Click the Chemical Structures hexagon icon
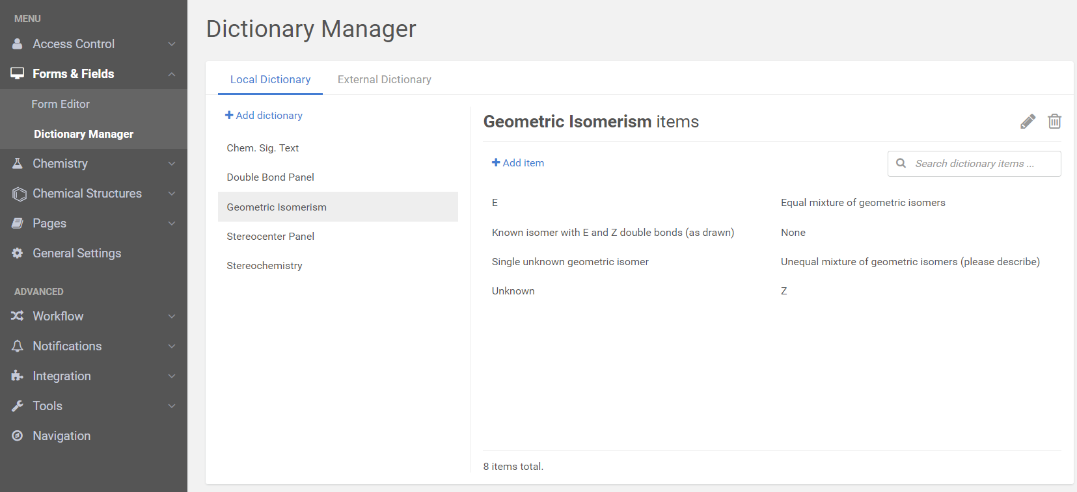This screenshot has height=492, width=1077. click(x=20, y=194)
